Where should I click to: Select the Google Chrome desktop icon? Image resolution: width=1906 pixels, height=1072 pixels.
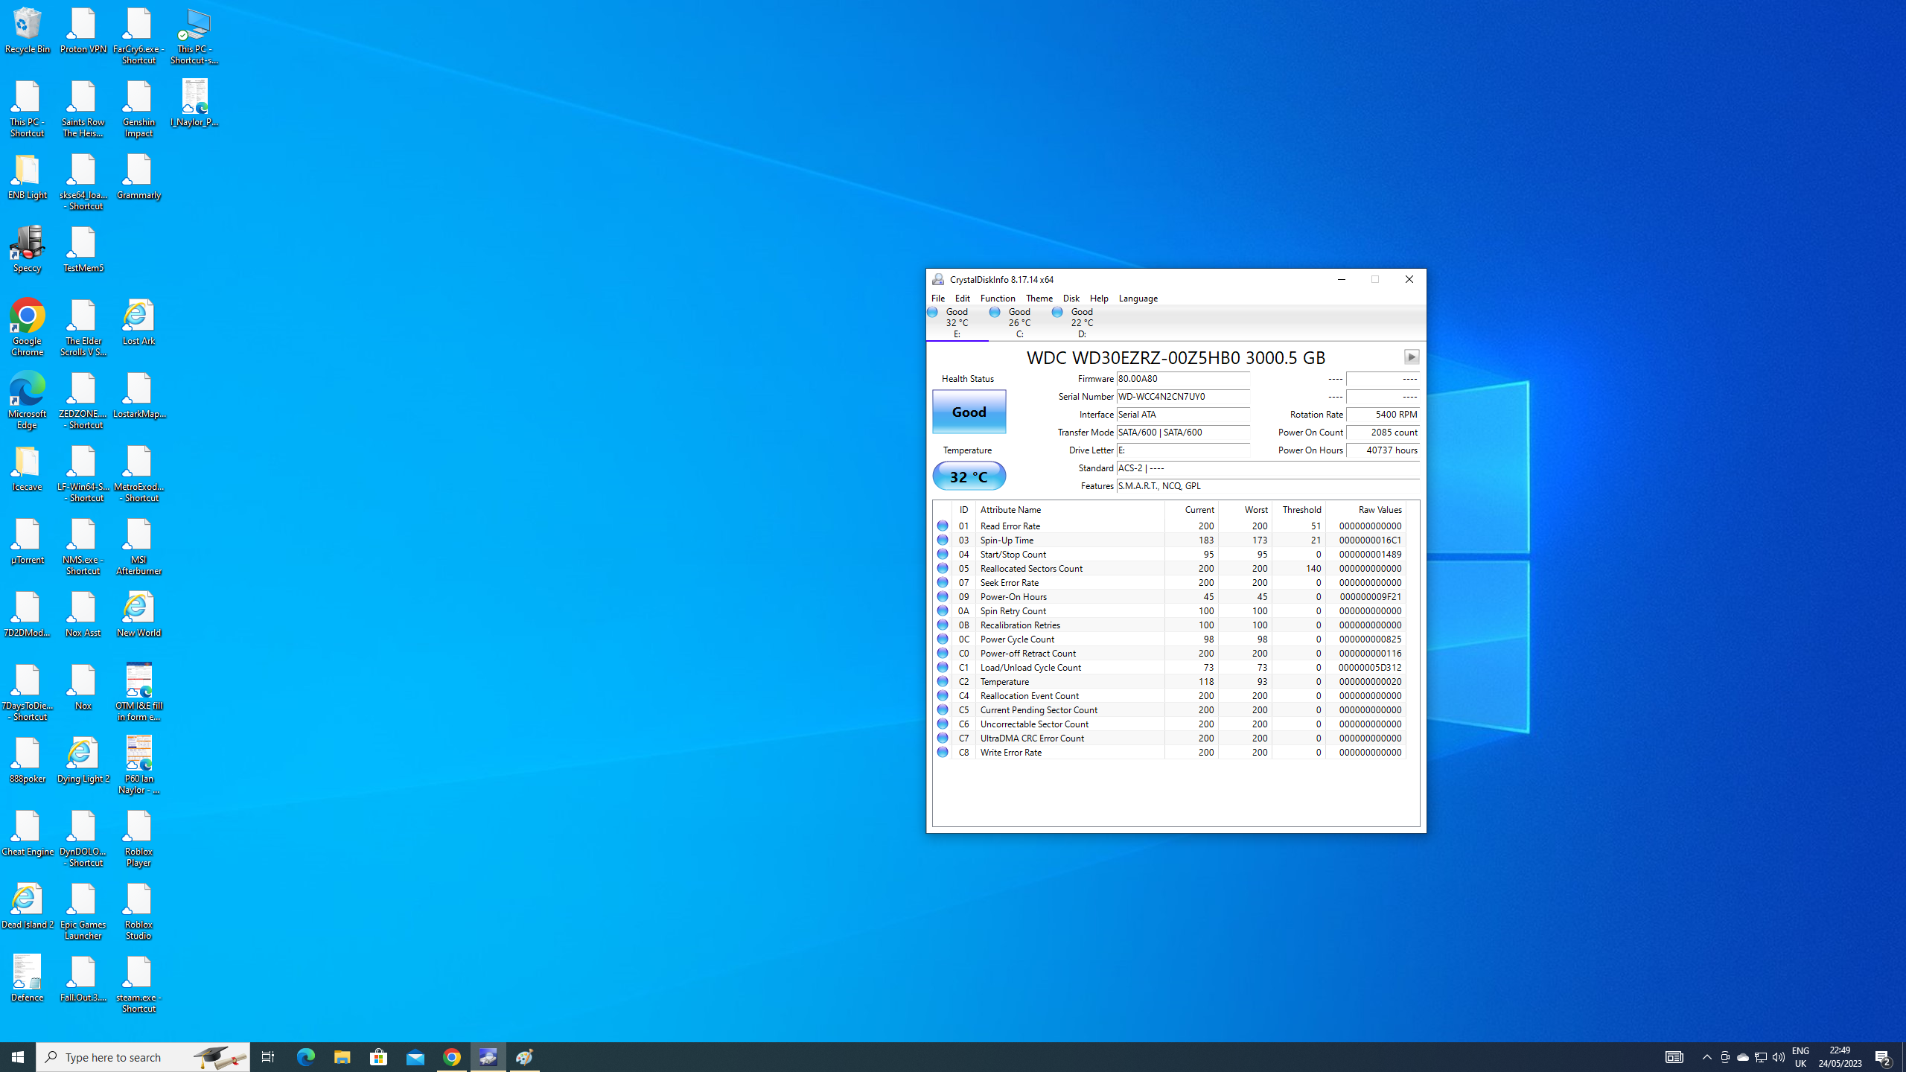click(x=28, y=328)
